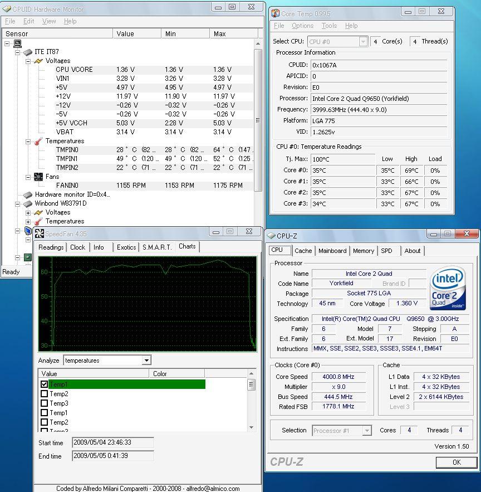Click the lightning icon beside ITE IT87 Voltages
The width and height of the screenshot is (481, 492).
pyautogui.click(x=38, y=61)
